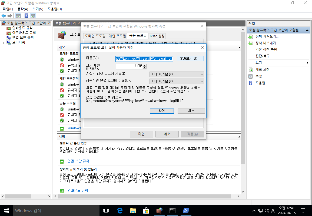The width and height of the screenshot is (312, 216).
Task: Open 연결 보안 규칙 link in overview
Action: (78, 161)
